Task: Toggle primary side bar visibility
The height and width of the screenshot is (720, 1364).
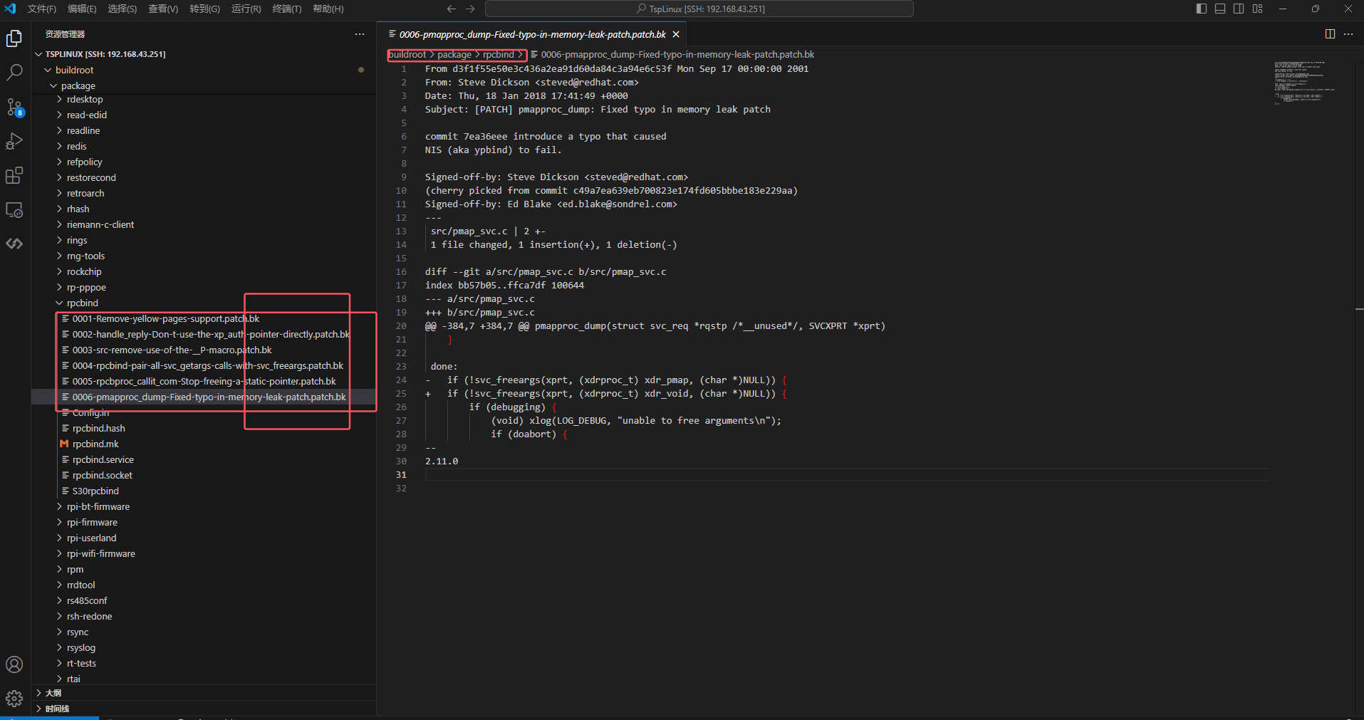Action: (1202, 9)
